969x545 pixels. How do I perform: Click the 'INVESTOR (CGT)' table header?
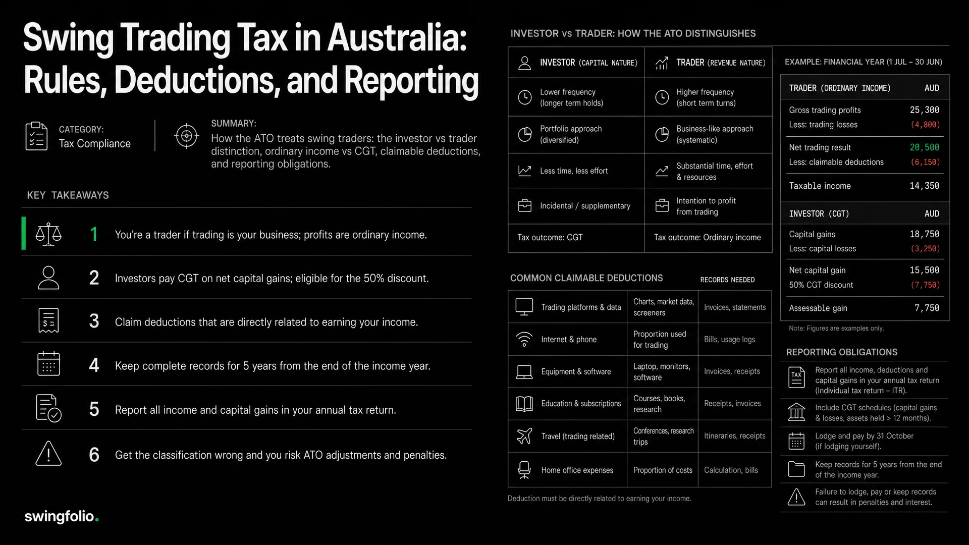click(865, 213)
